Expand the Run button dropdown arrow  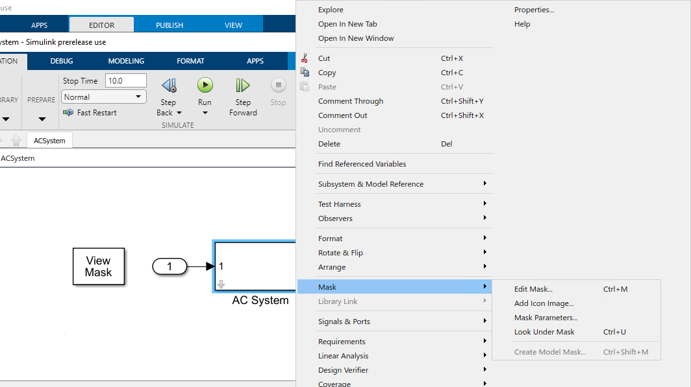pyautogui.click(x=205, y=113)
